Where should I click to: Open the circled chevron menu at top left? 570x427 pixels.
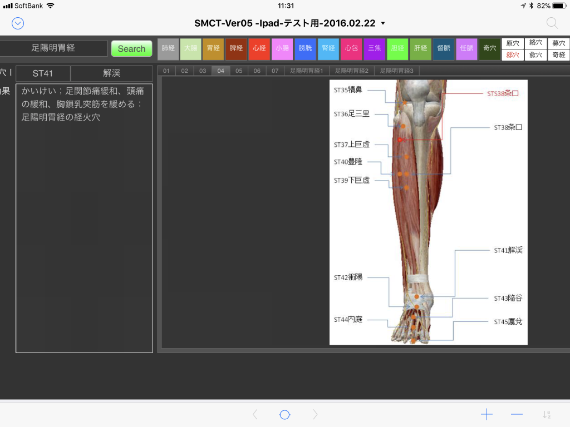click(18, 23)
